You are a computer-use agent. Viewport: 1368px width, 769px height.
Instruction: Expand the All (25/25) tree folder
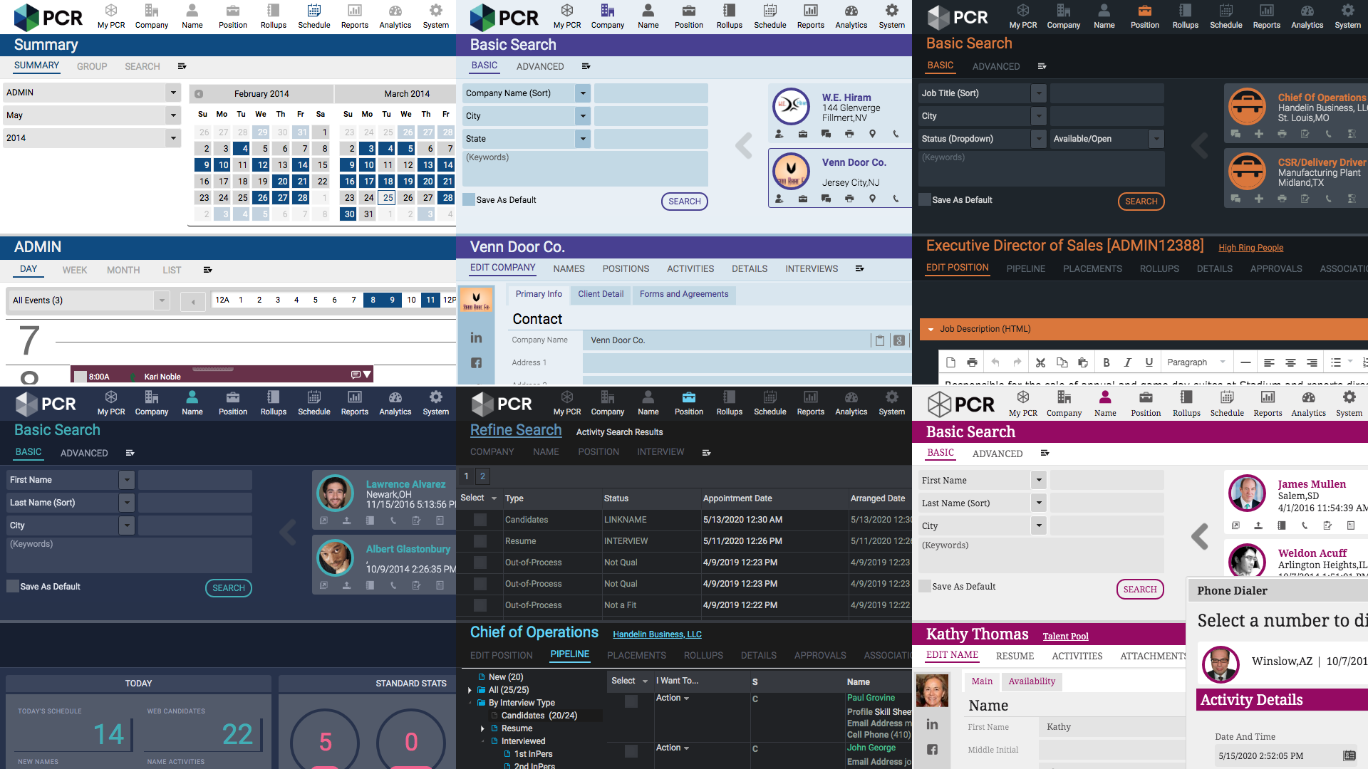[x=470, y=690]
